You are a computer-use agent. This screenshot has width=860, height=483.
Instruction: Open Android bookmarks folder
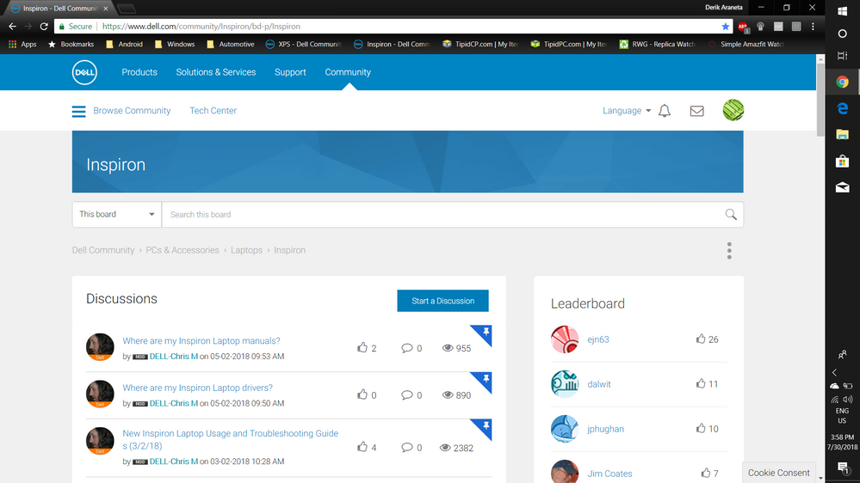tap(124, 45)
